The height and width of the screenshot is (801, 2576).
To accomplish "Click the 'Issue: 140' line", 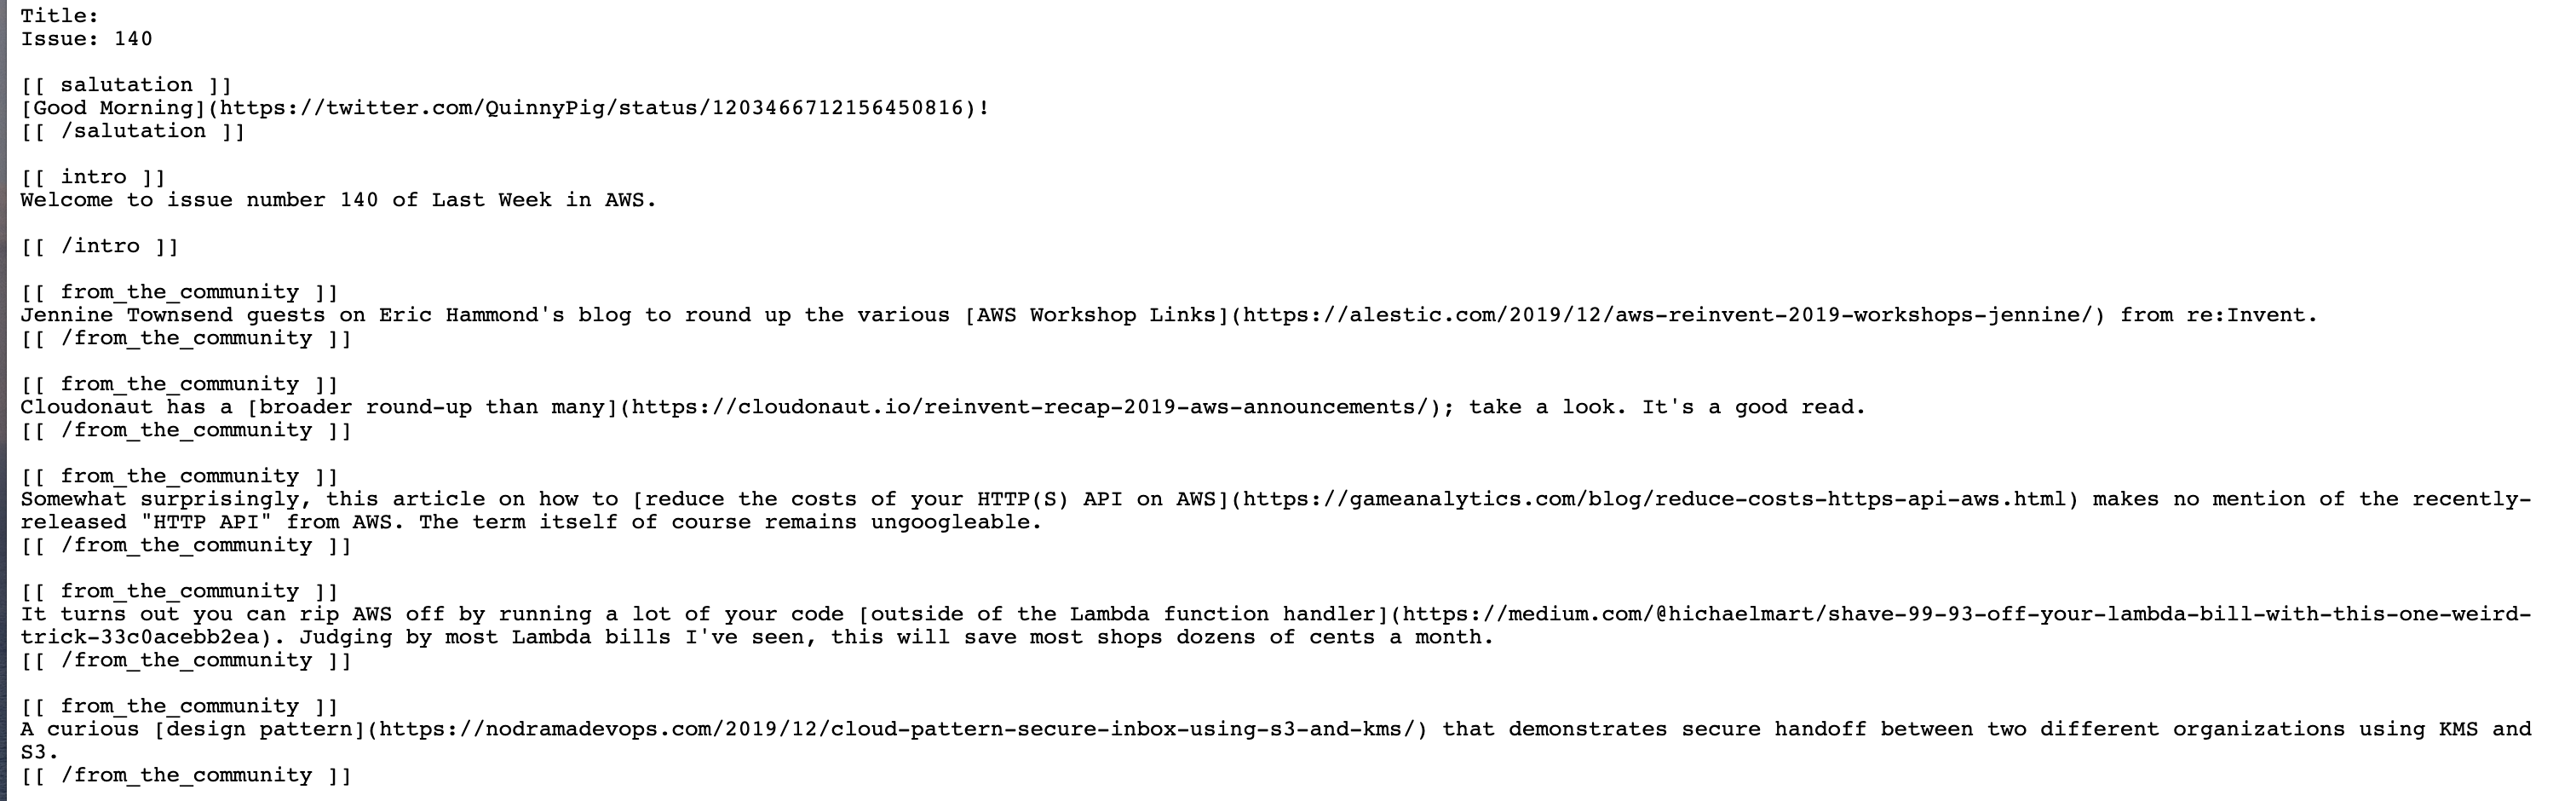I will coord(86,39).
